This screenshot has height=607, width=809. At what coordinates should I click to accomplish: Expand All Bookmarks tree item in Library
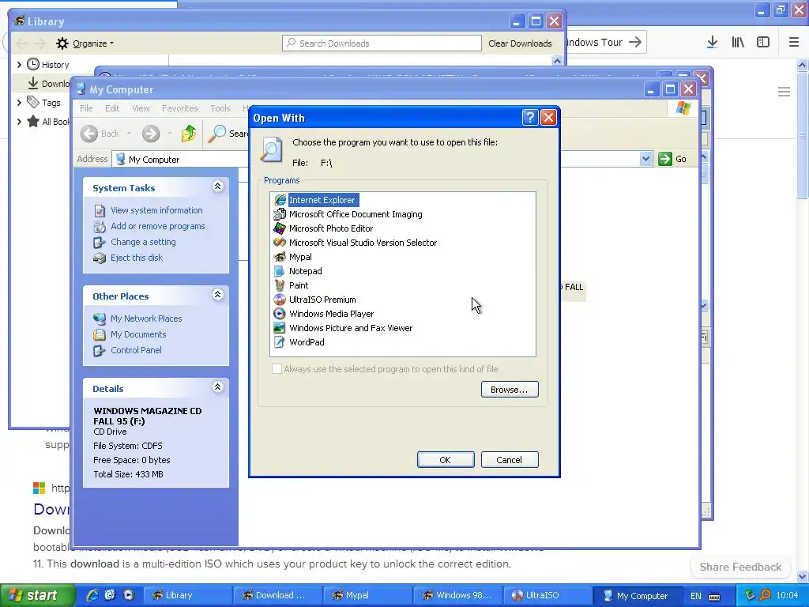19,122
